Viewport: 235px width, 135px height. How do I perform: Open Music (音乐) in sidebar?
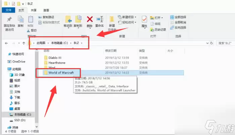tap(15, 103)
